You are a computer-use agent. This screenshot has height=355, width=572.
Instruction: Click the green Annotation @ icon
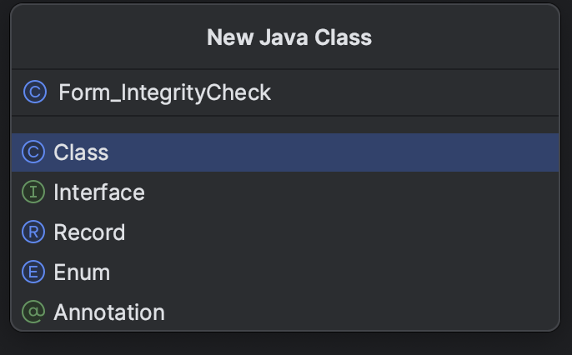click(x=33, y=312)
